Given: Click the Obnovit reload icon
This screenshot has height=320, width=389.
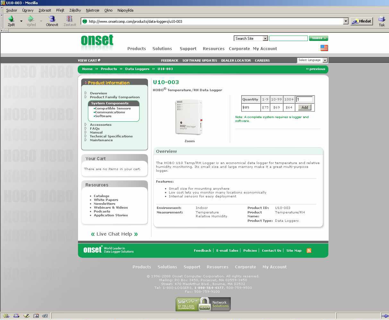Looking at the screenshot, I should click(52, 19).
